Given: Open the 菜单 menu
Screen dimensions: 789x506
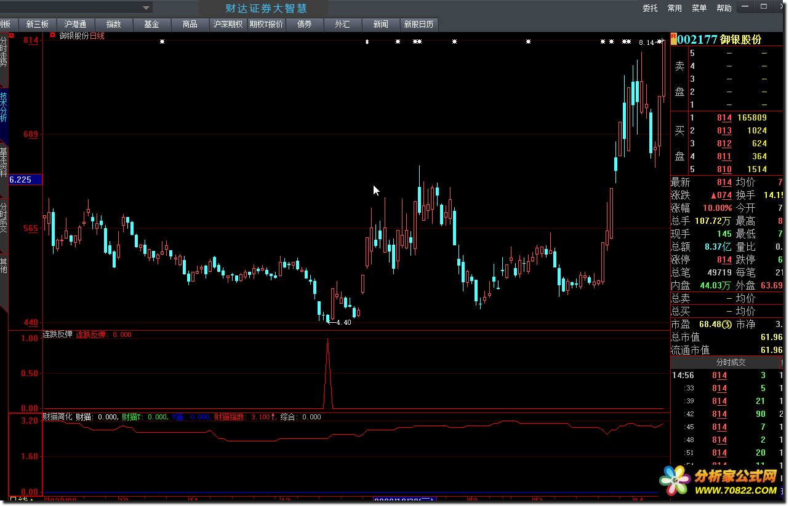Looking at the screenshot, I should tap(699, 8).
